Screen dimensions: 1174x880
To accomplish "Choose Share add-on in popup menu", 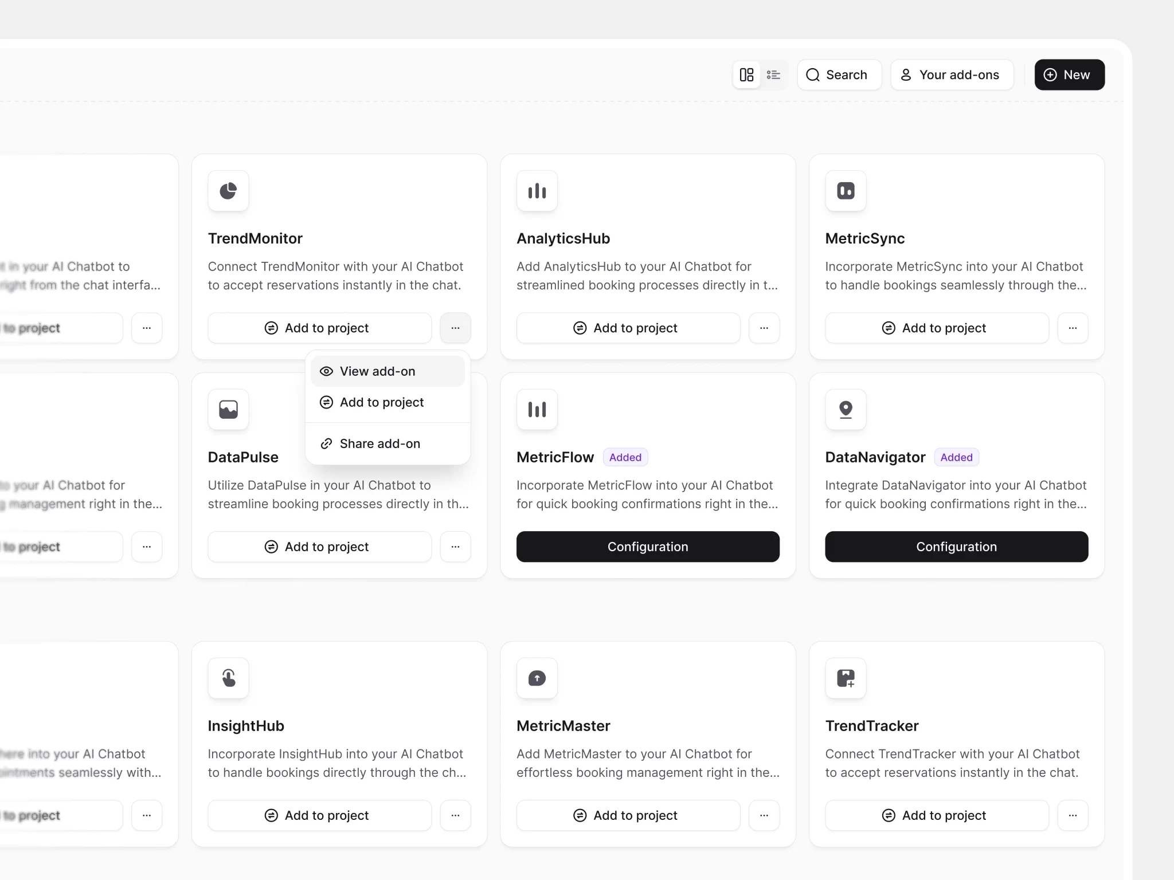I will (388, 443).
